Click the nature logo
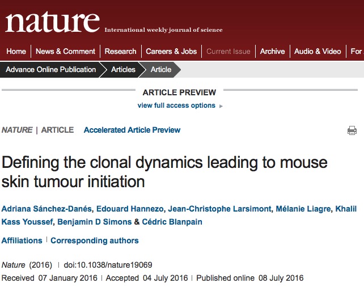This screenshot has width=364, height=287. click(x=53, y=22)
